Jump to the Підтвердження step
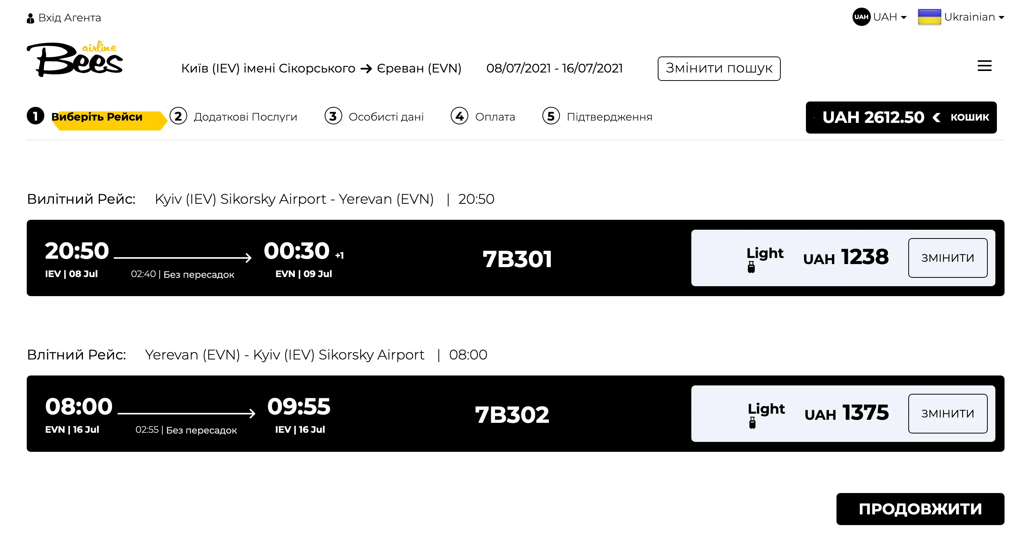This screenshot has height=535, width=1016. coord(609,117)
